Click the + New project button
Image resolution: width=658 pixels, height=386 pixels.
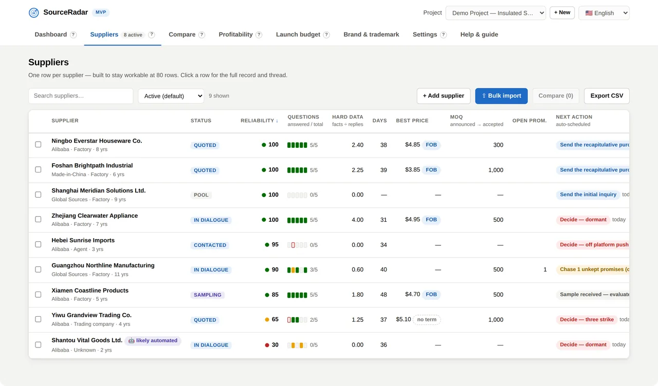(562, 12)
